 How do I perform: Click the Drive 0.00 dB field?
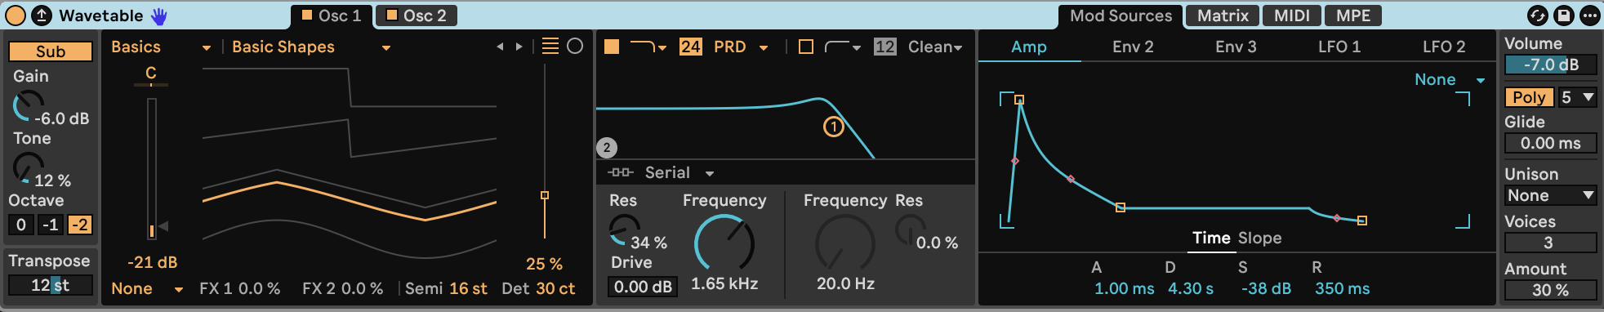[x=643, y=287]
